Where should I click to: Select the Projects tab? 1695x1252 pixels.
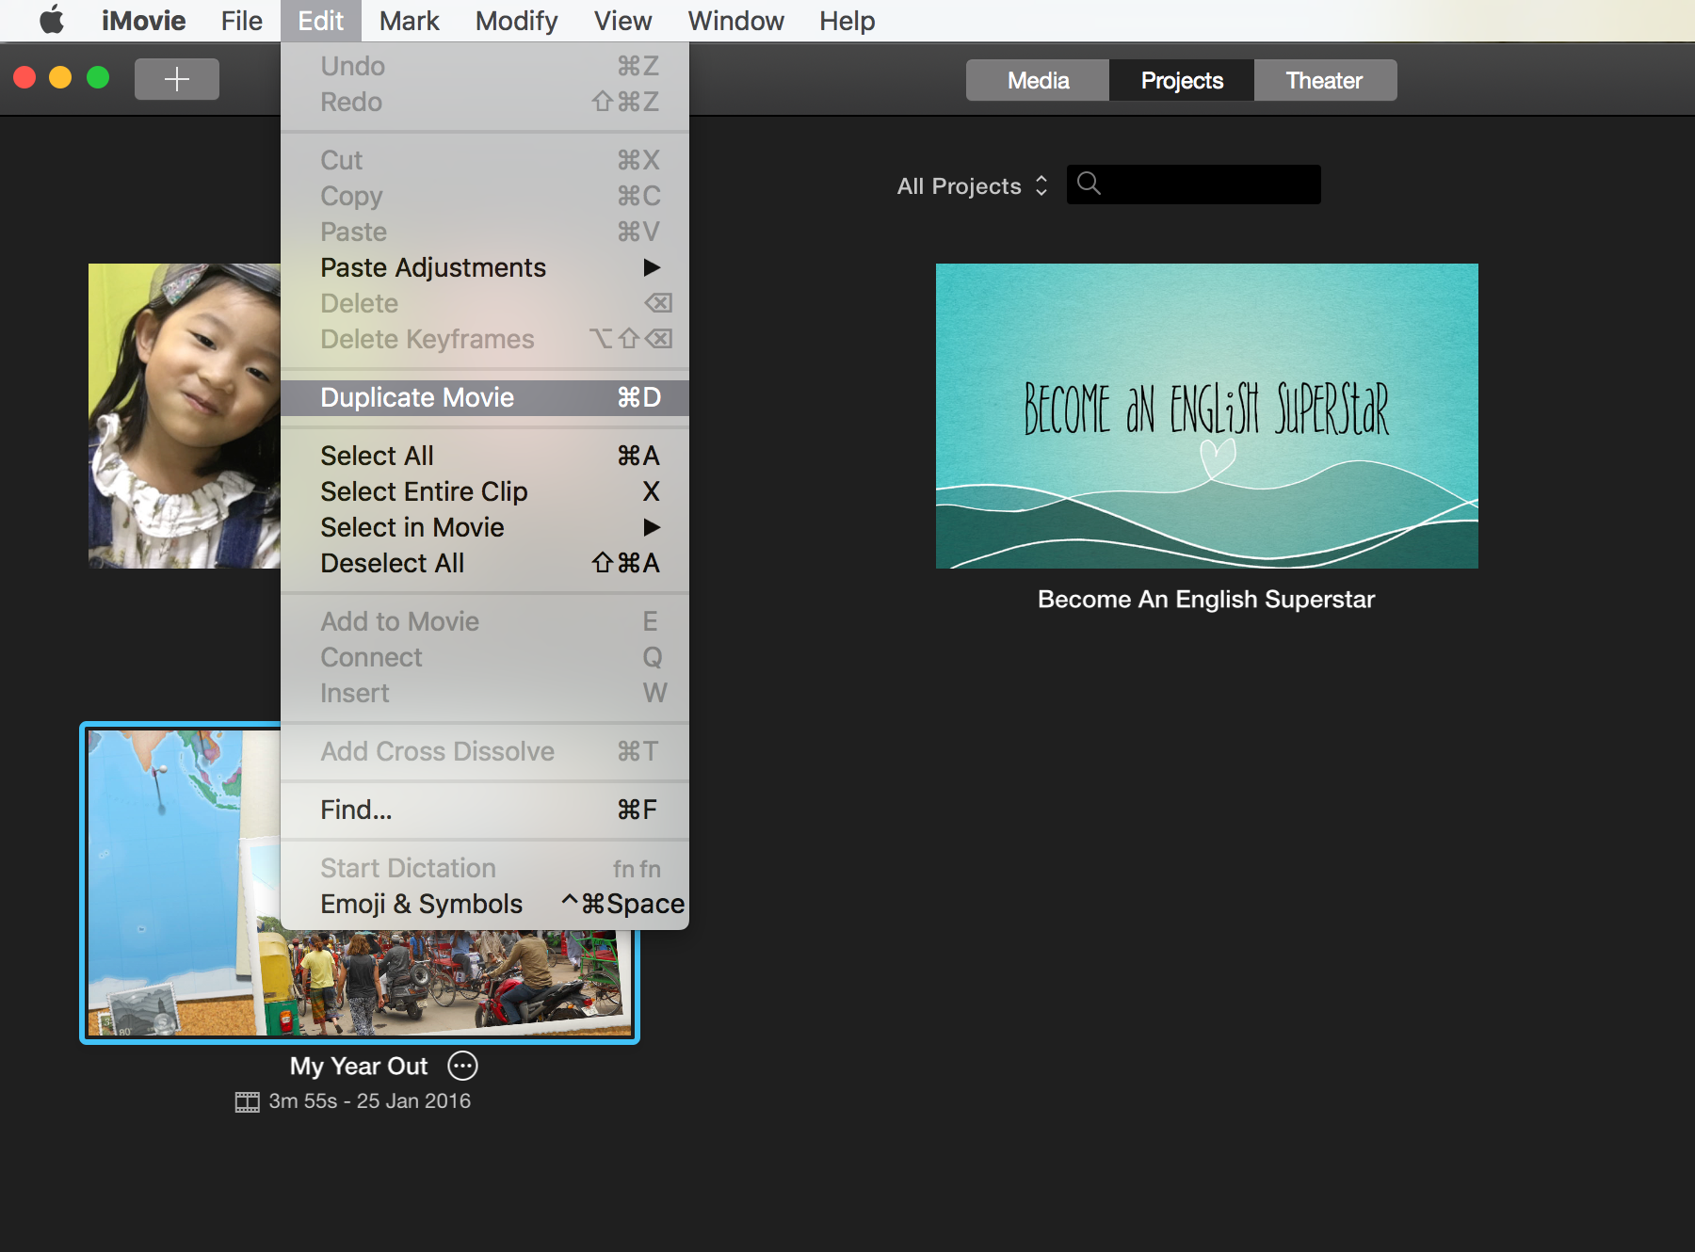(x=1181, y=80)
